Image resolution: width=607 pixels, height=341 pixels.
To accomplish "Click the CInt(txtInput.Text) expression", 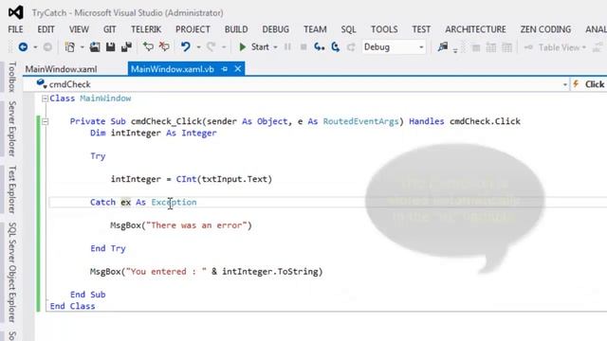I will tap(224, 179).
